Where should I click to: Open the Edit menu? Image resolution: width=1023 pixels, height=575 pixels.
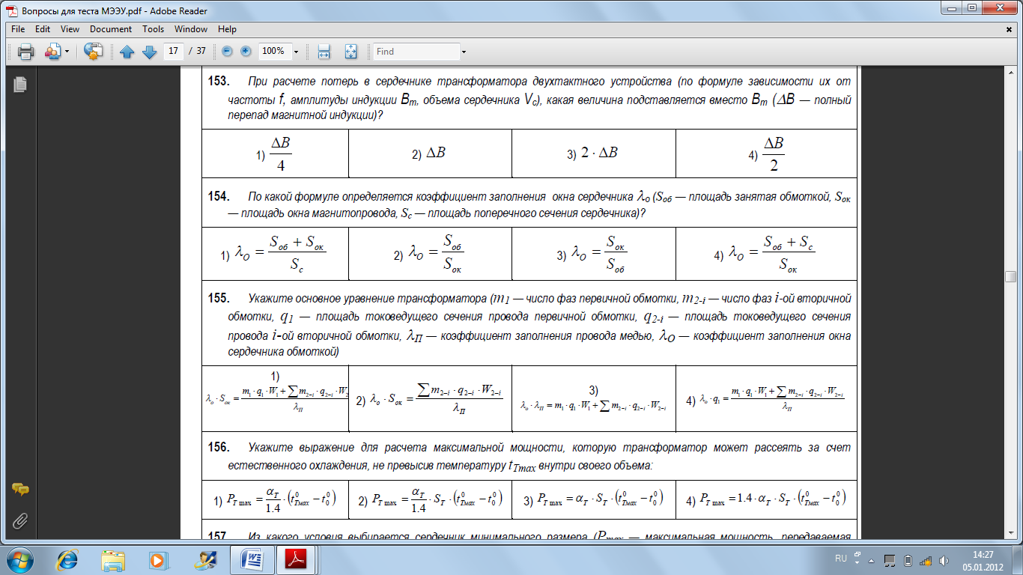pyautogui.click(x=42, y=29)
